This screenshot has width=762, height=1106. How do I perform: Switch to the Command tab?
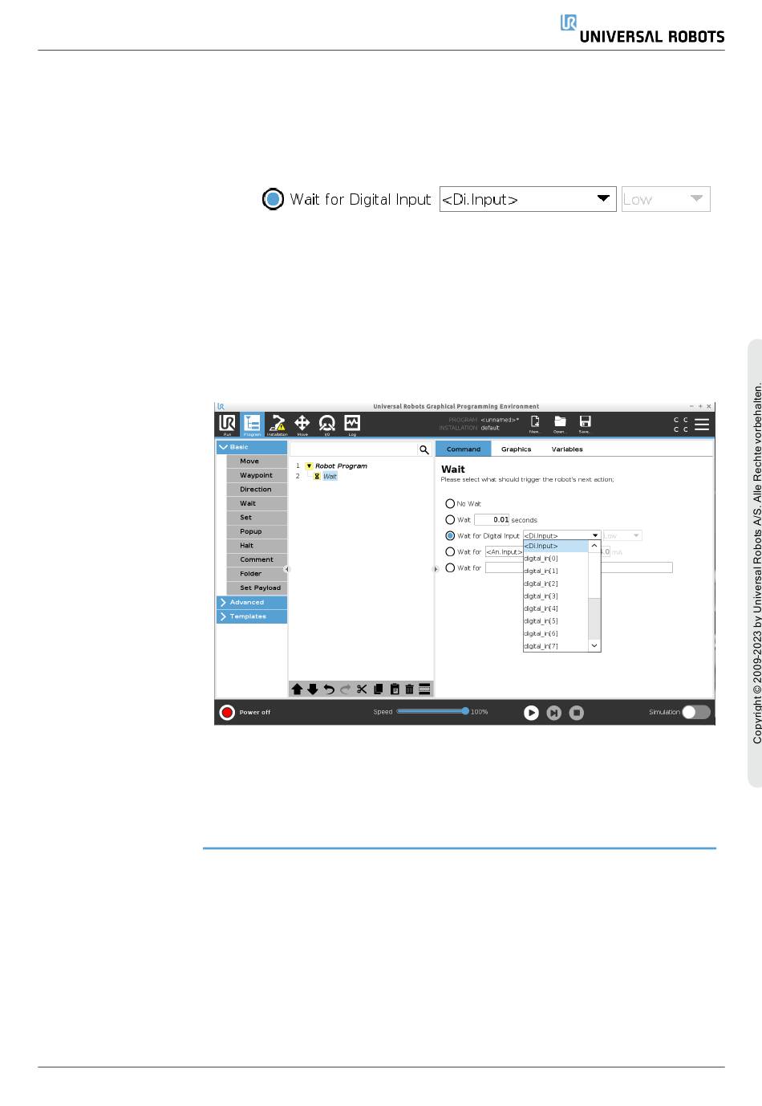pyautogui.click(x=464, y=449)
